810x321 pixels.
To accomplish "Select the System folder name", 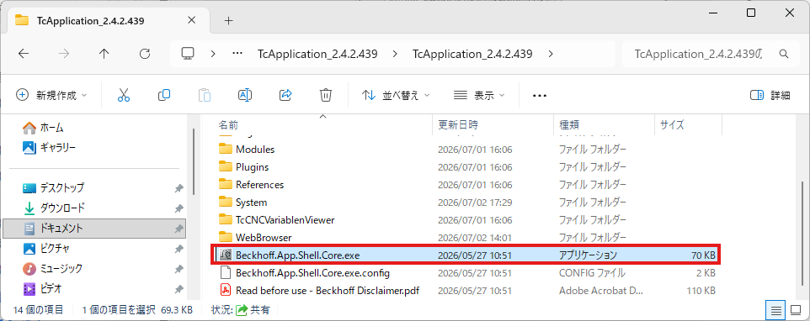I will point(251,203).
